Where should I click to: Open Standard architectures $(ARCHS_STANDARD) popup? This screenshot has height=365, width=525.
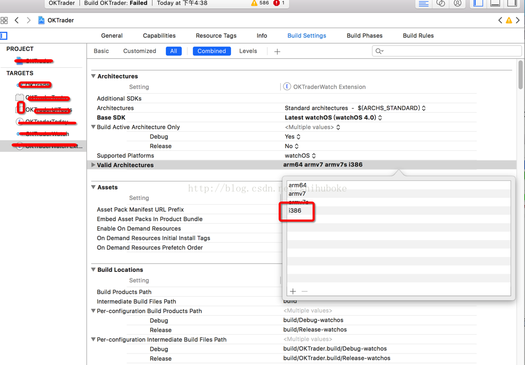355,108
